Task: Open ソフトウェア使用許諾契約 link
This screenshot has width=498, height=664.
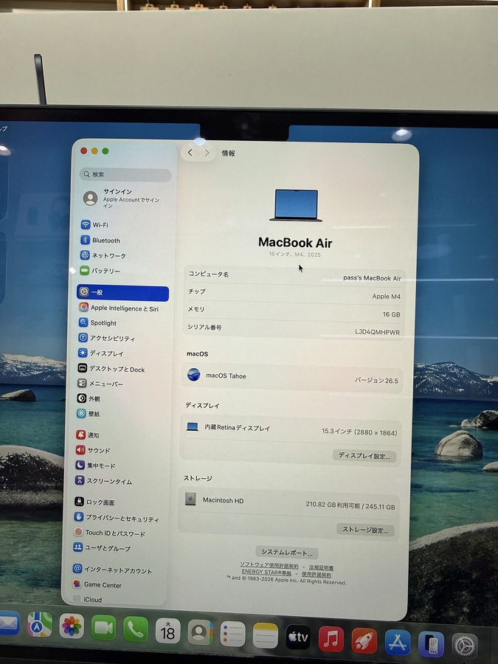Action: (269, 565)
